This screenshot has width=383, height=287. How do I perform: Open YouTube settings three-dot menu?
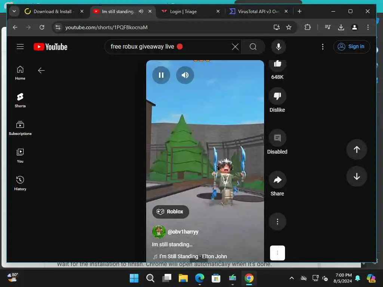coord(323,47)
